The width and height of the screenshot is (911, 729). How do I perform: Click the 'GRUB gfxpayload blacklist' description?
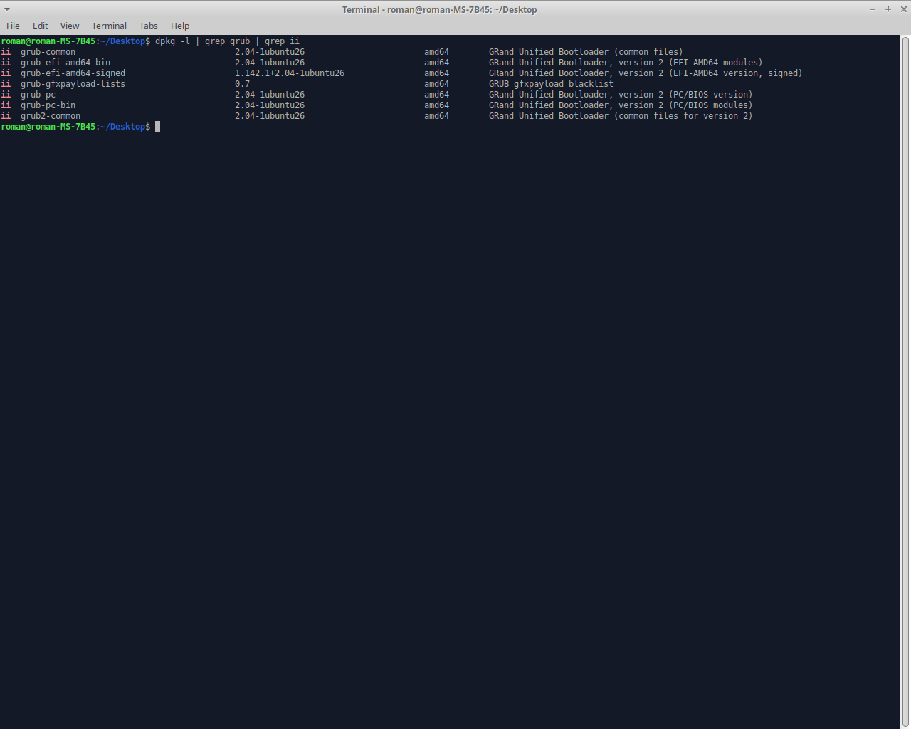pos(550,84)
